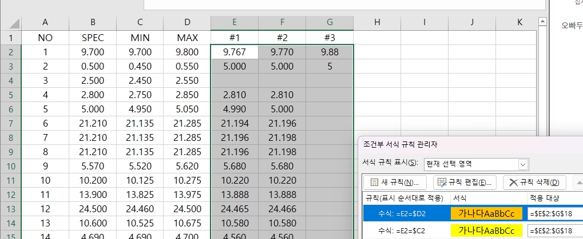Select column J header
The width and height of the screenshot is (583, 239).
pos(472,23)
